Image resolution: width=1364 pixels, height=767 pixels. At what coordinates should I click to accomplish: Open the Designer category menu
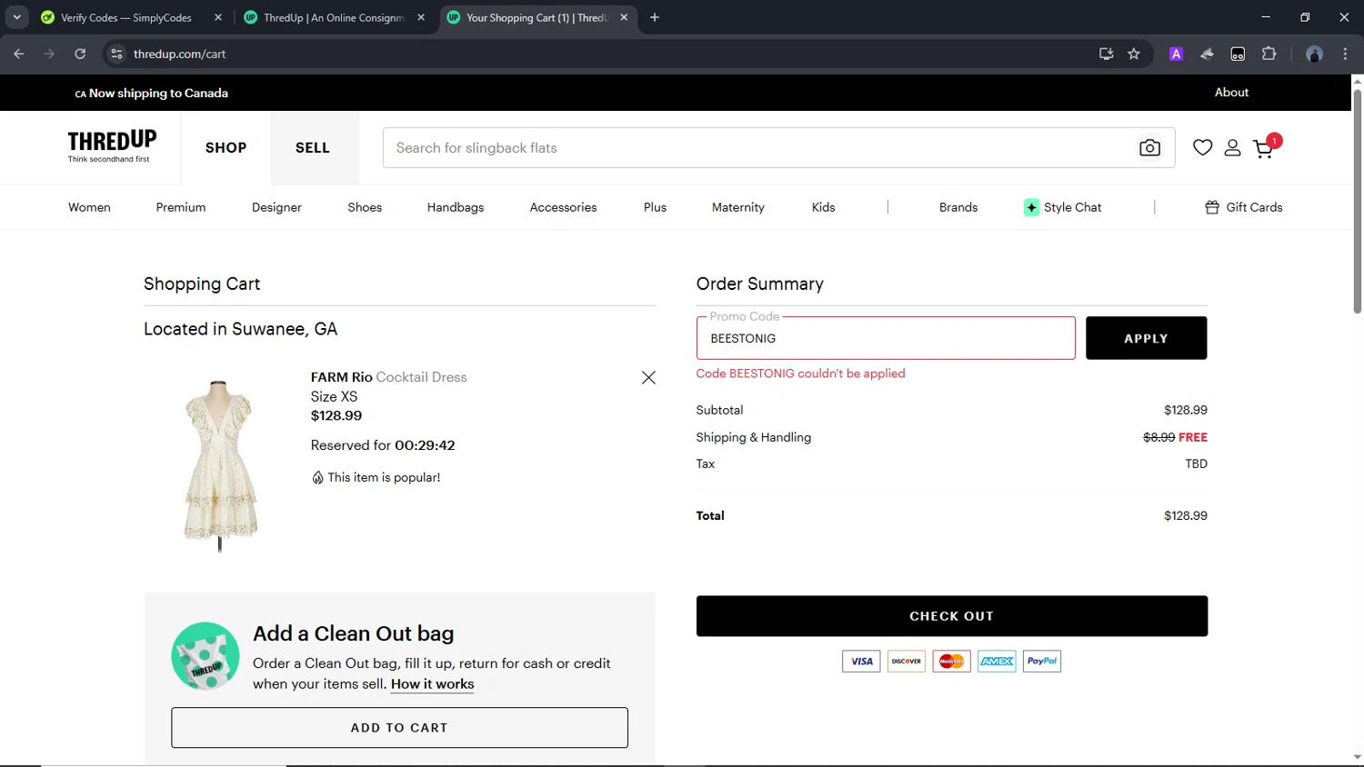[x=276, y=207]
